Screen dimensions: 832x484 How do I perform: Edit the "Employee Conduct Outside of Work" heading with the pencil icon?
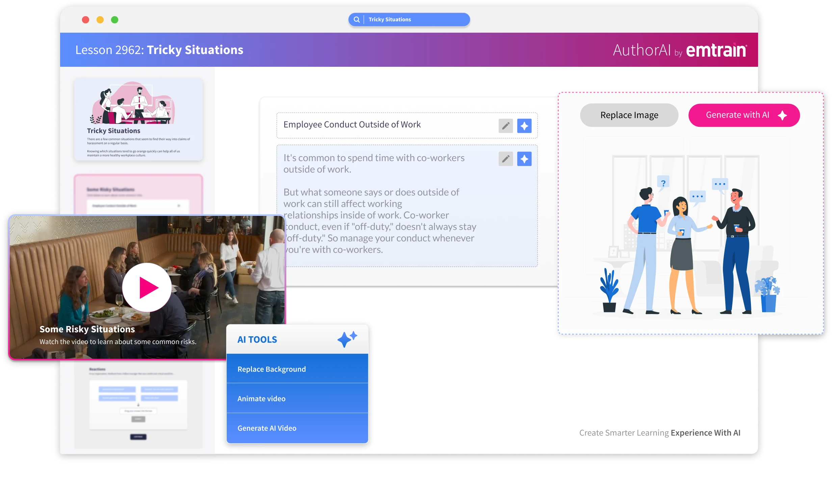coord(505,125)
